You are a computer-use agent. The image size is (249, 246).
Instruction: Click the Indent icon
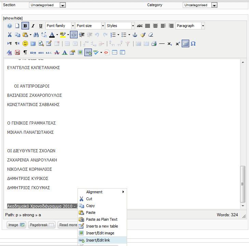(82, 35)
